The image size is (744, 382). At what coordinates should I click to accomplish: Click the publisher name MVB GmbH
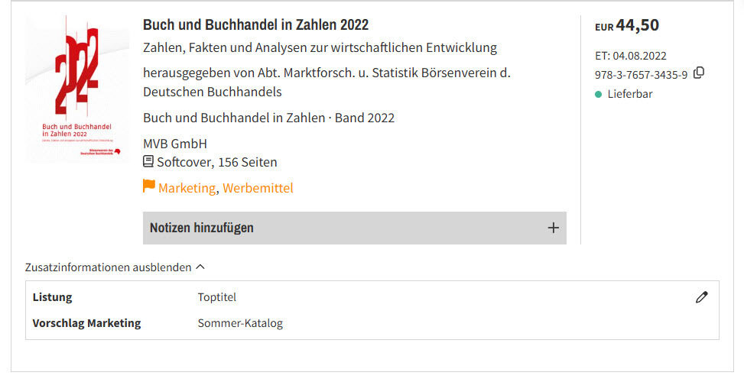click(175, 144)
